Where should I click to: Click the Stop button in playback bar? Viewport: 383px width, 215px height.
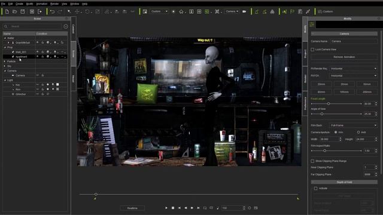point(173,208)
